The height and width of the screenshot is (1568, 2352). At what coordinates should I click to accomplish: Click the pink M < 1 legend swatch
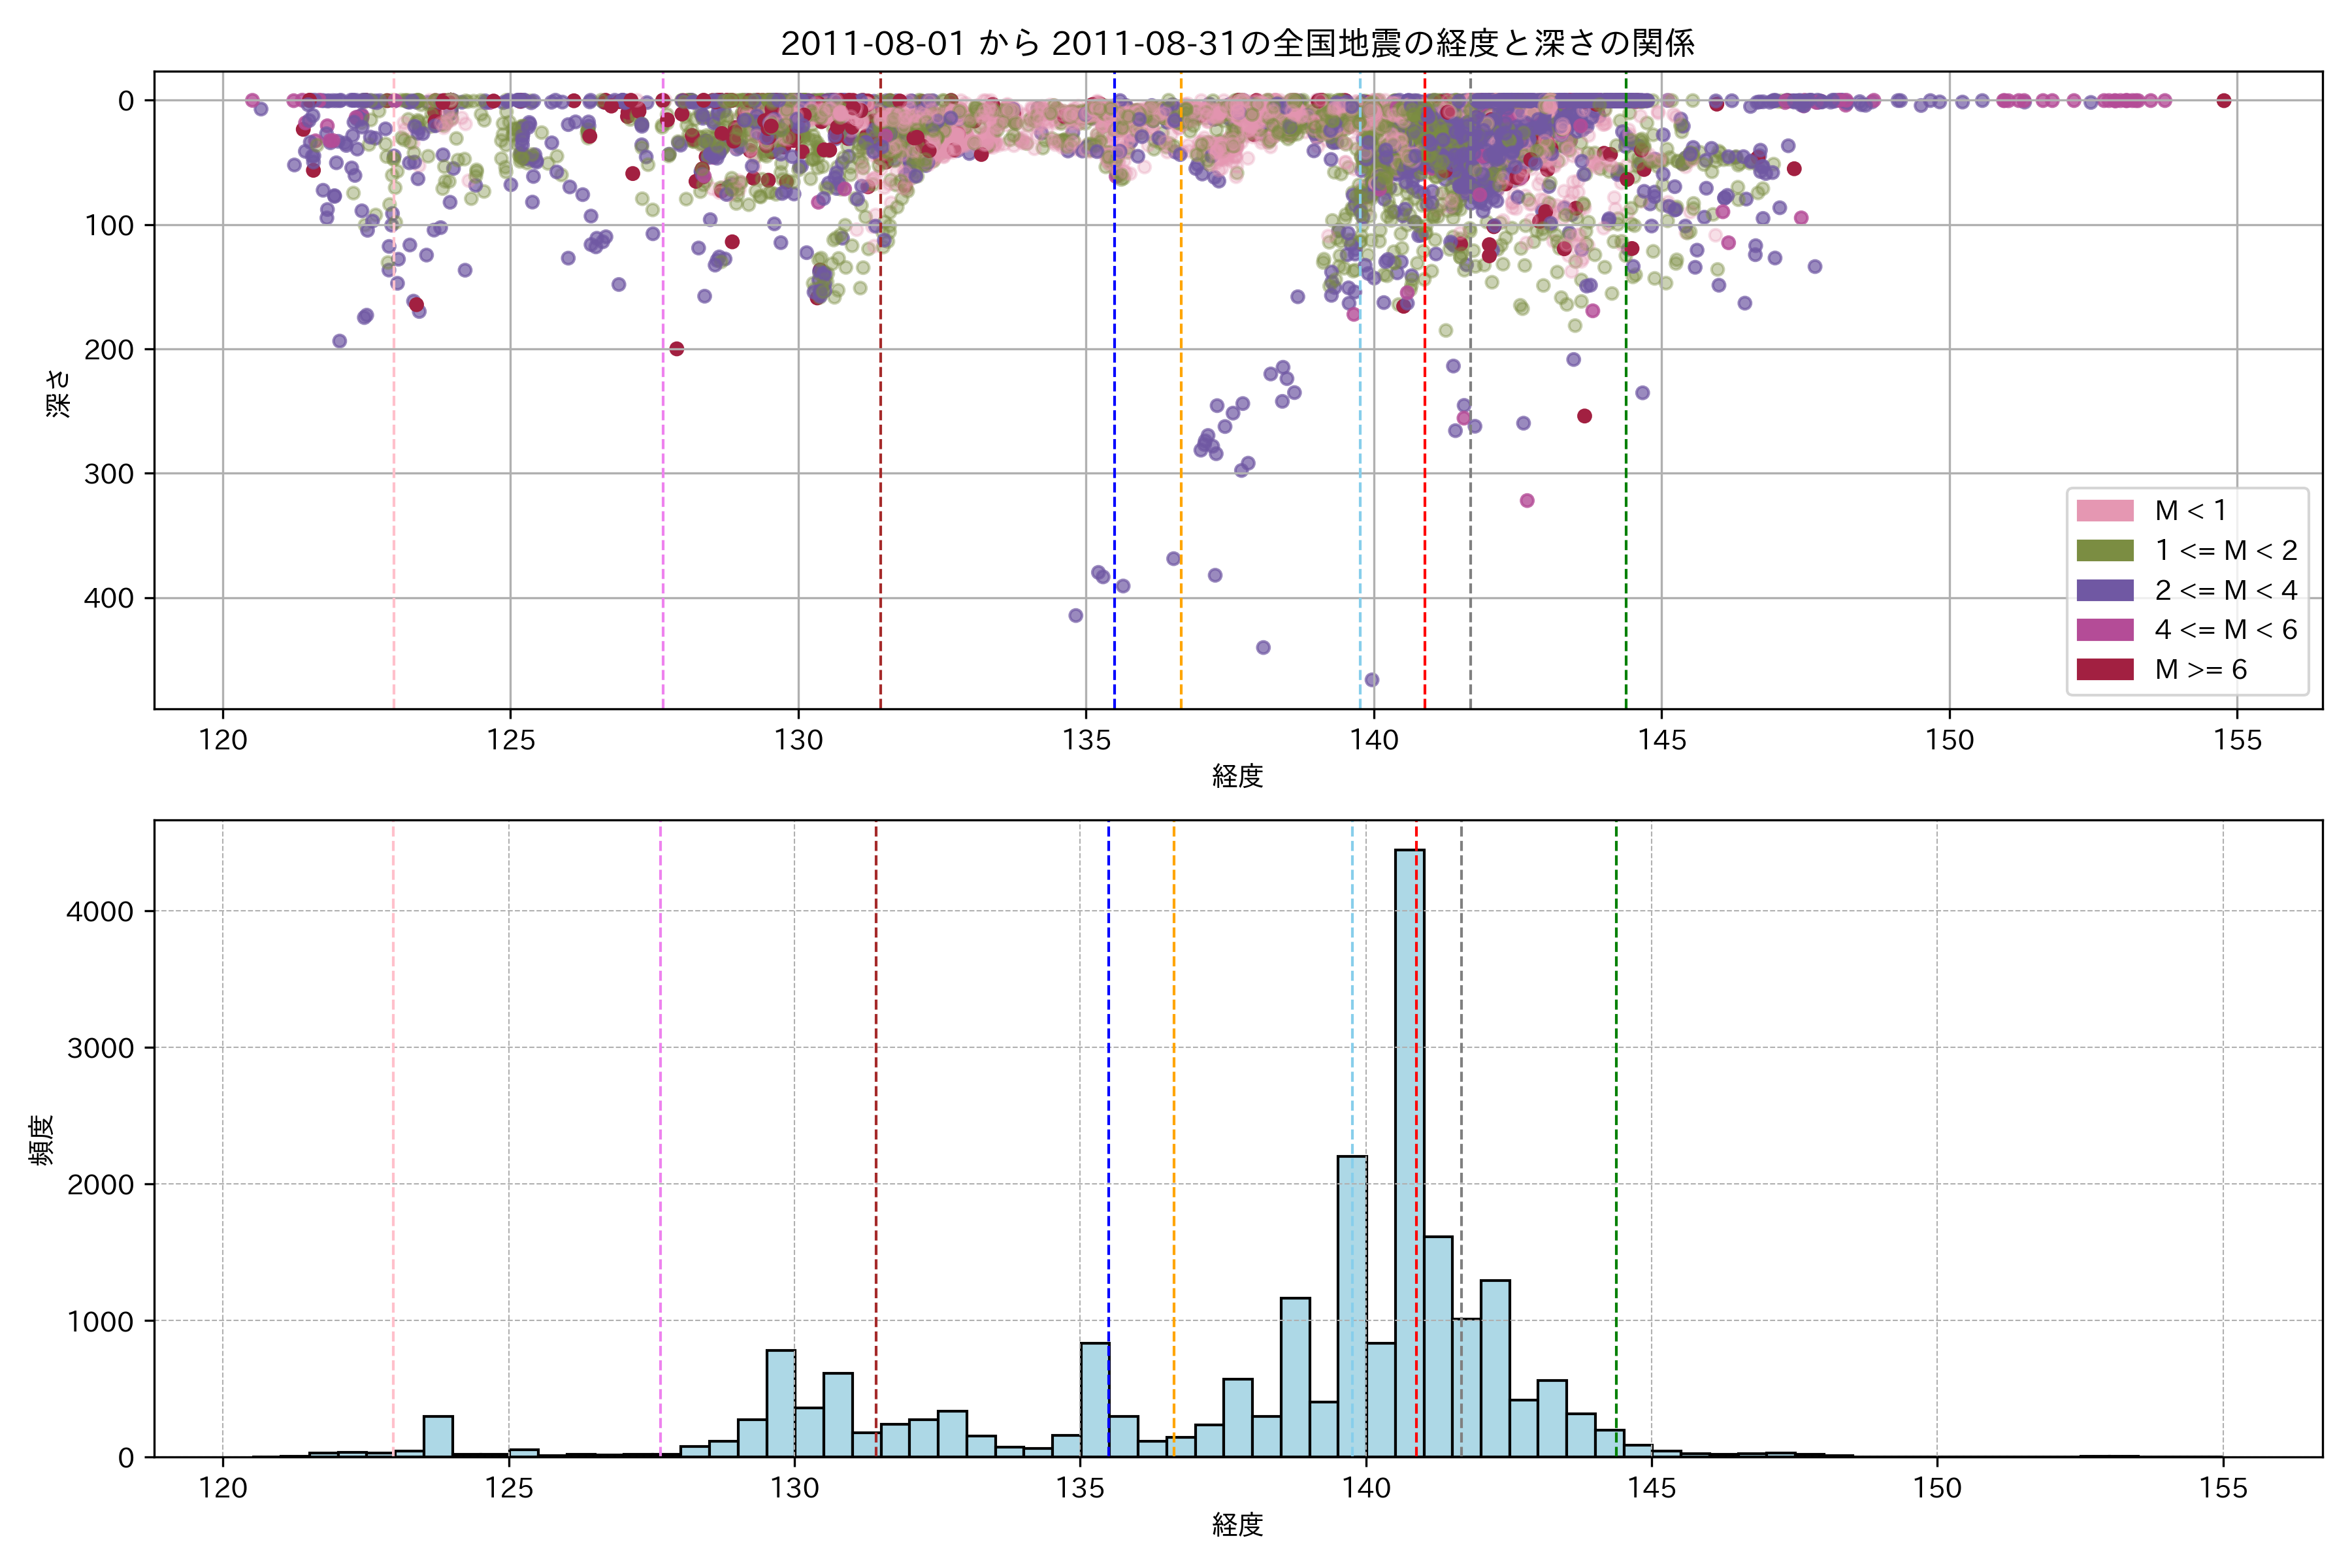(x=2104, y=511)
